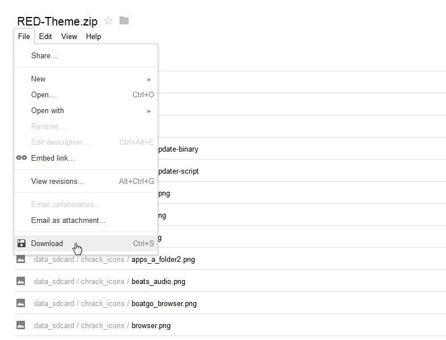
Task: Click the folder icon beside the title
Action: pyautogui.click(x=124, y=20)
